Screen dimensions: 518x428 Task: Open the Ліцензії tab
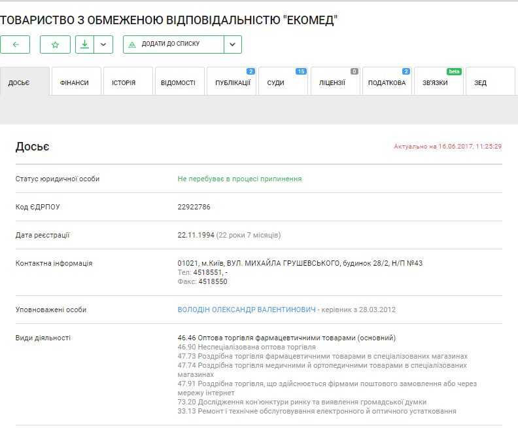pos(334,82)
